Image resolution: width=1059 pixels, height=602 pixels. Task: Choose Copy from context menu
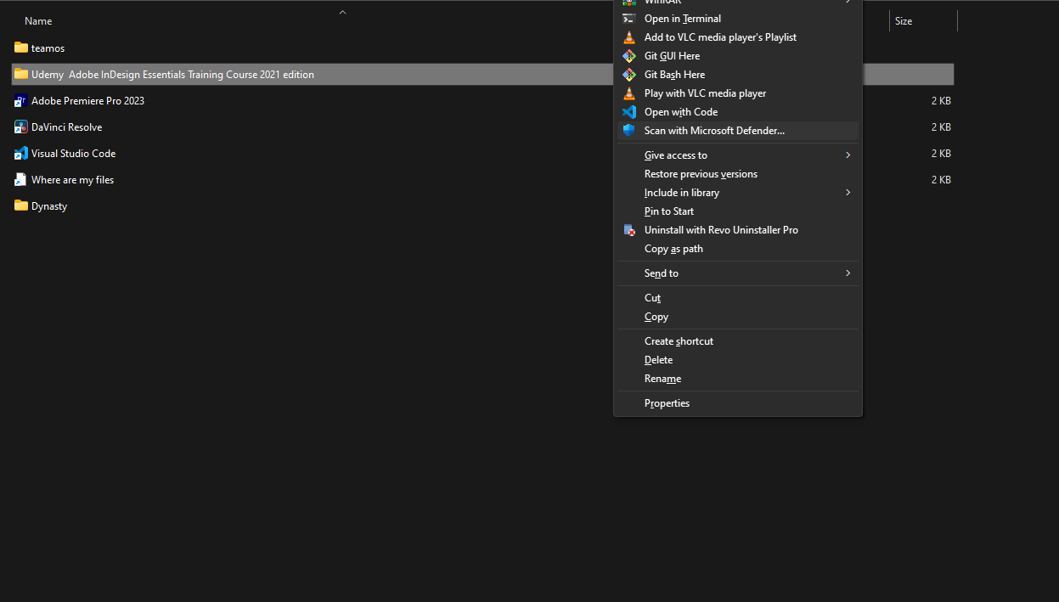(738, 317)
